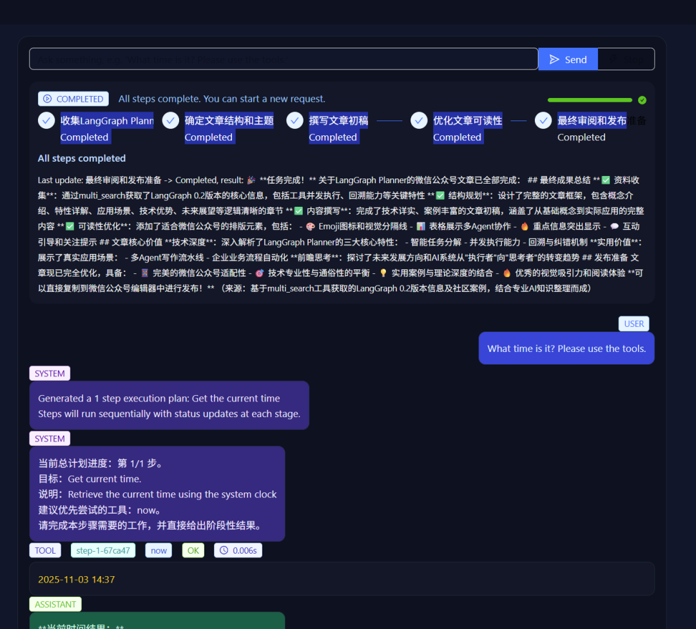Click the paper-plane icon on the Send button
This screenshot has width=696, height=629.
point(554,59)
